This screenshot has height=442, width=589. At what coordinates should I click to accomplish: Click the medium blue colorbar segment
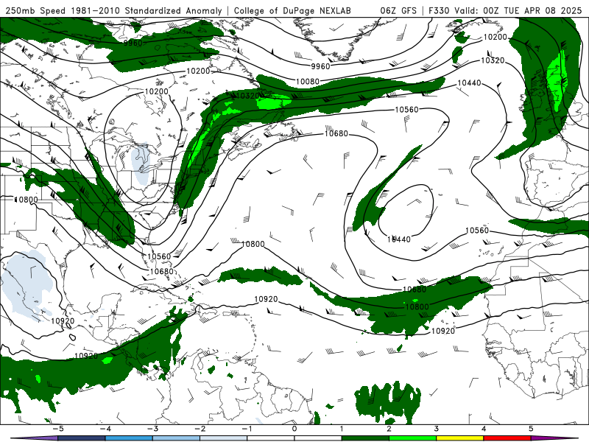(x=129, y=438)
